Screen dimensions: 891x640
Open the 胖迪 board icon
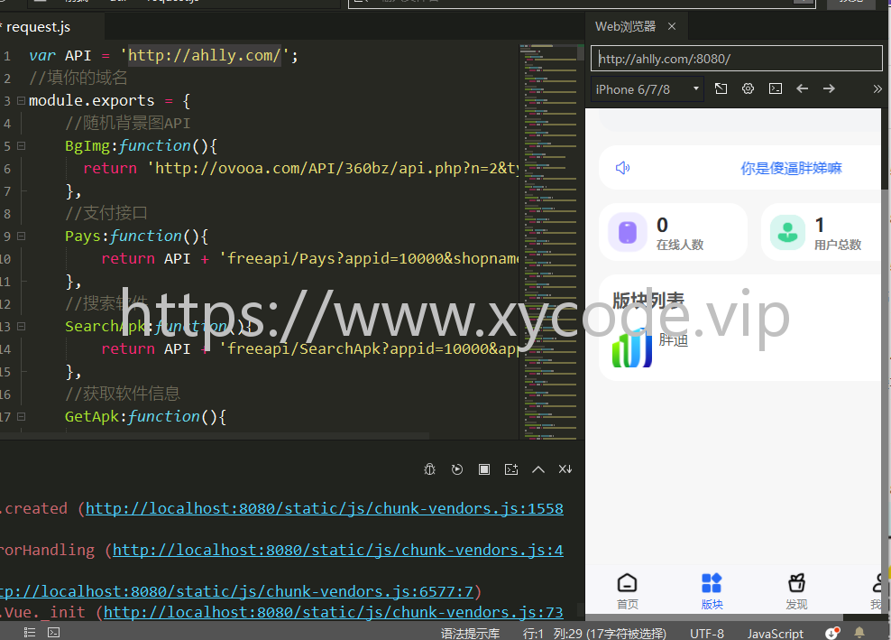[632, 347]
